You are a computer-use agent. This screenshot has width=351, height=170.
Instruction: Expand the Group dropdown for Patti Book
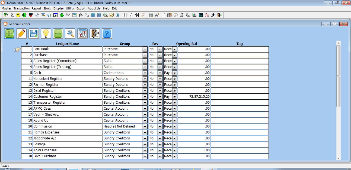[145, 49]
